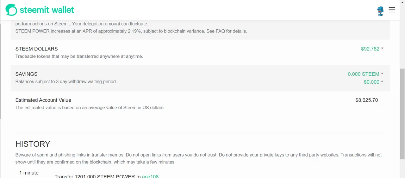The height and width of the screenshot is (178, 405).
Task: Click the user avatar picture
Action: [x=380, y=11]
